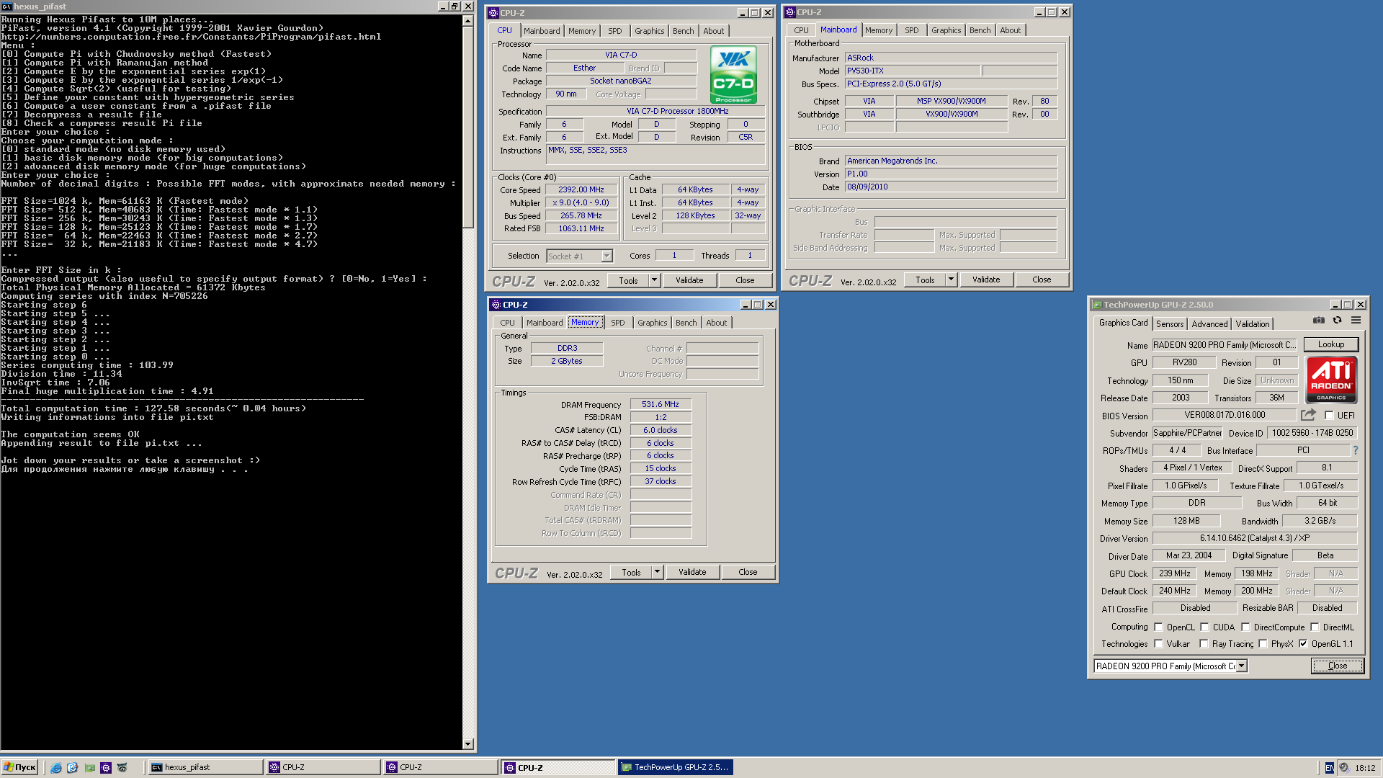
Task: Click the tray icon beside the clock
Action: (x=1343, y=768)
